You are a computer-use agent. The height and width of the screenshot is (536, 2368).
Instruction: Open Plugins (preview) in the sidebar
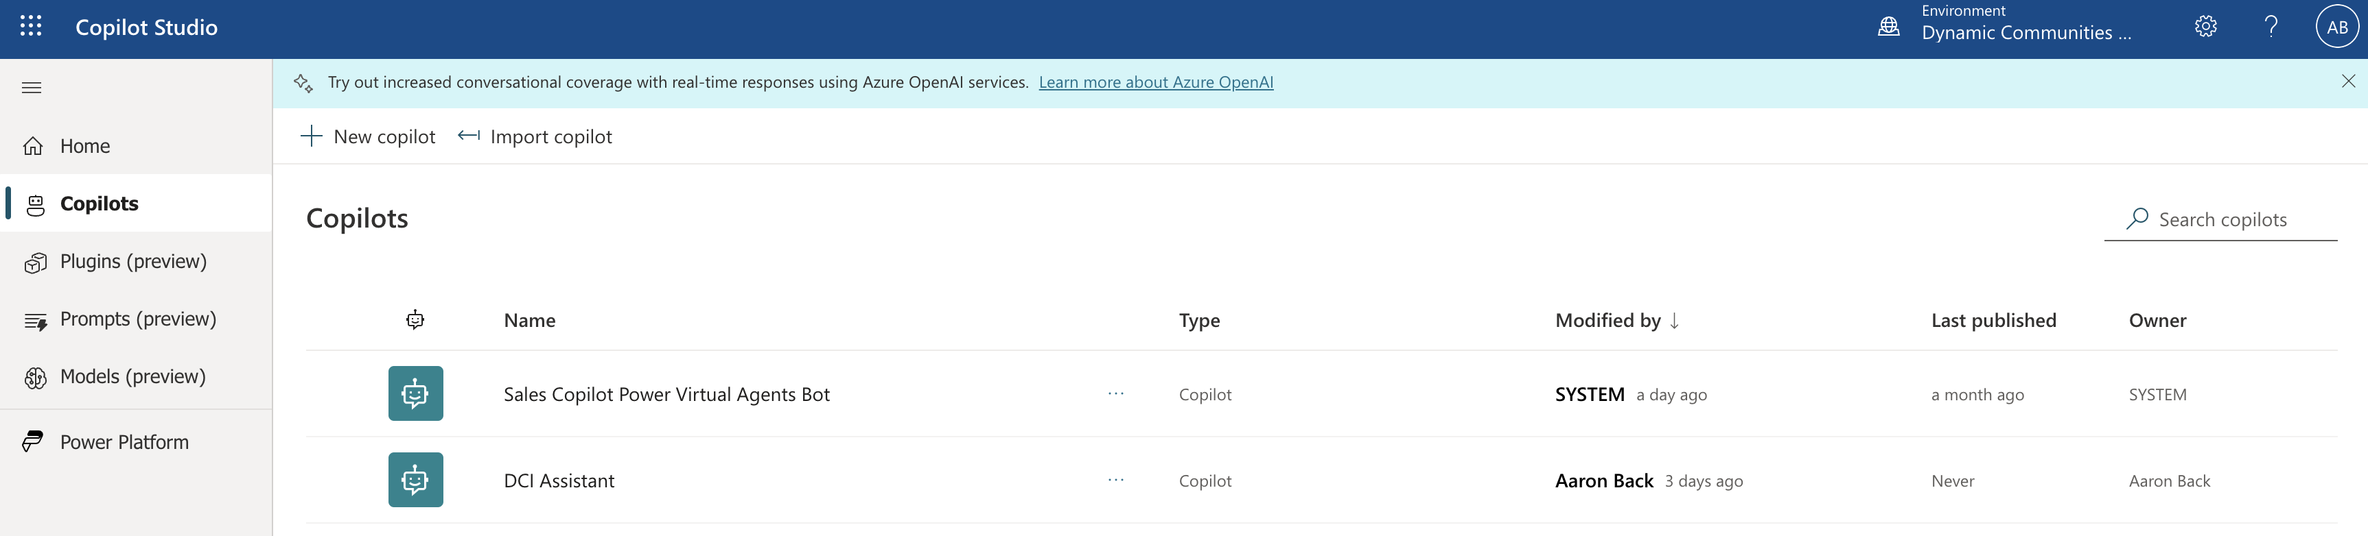[x=136, y=262]
